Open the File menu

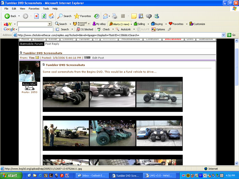(x=6, y=9)
